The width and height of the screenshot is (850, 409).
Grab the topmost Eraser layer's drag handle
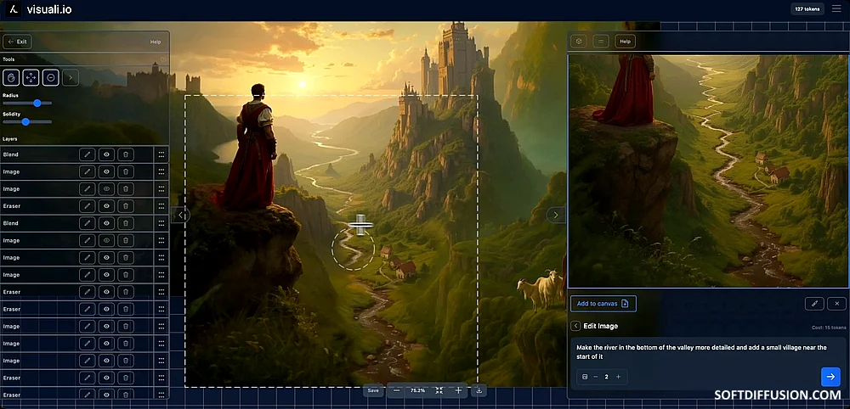tap(161, 206)
